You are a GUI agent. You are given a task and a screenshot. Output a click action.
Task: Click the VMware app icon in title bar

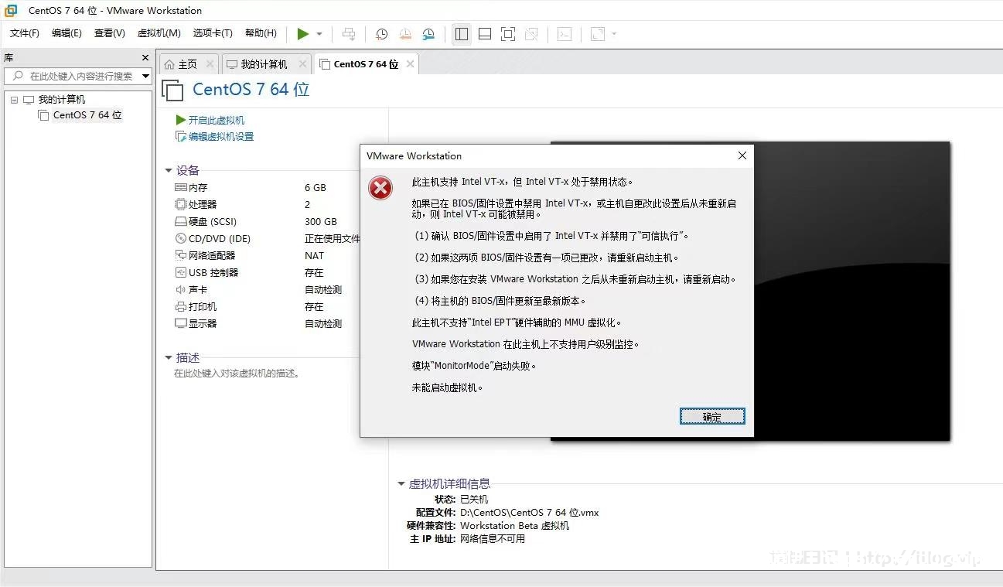tap(11, 10)
